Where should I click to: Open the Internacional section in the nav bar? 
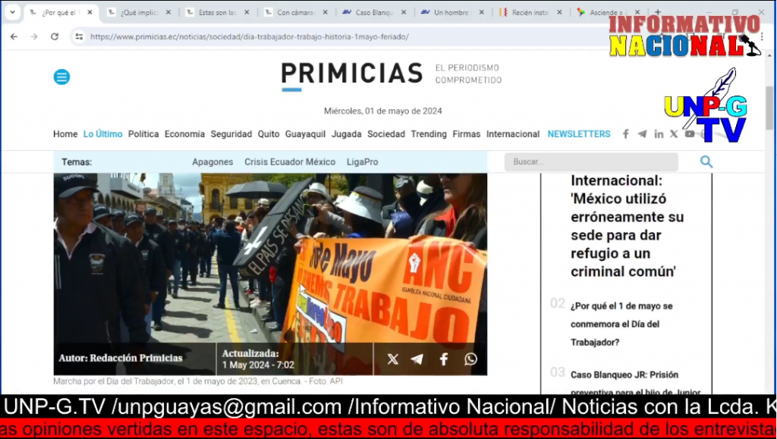(513, 134)
